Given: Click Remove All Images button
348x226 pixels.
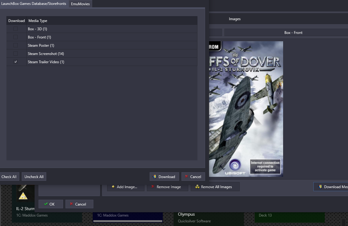Looking at the screenshot, I should click(215, 187).
